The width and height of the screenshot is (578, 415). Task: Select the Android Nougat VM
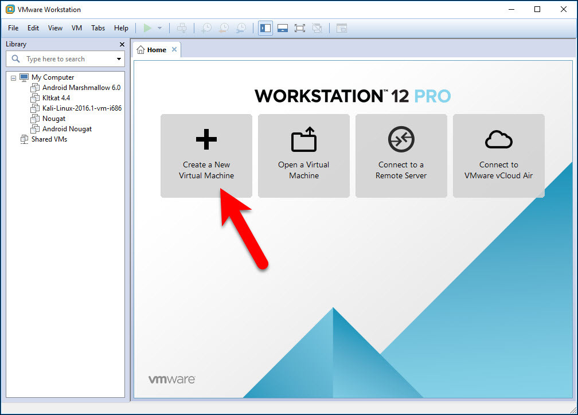tap(67, 129)
